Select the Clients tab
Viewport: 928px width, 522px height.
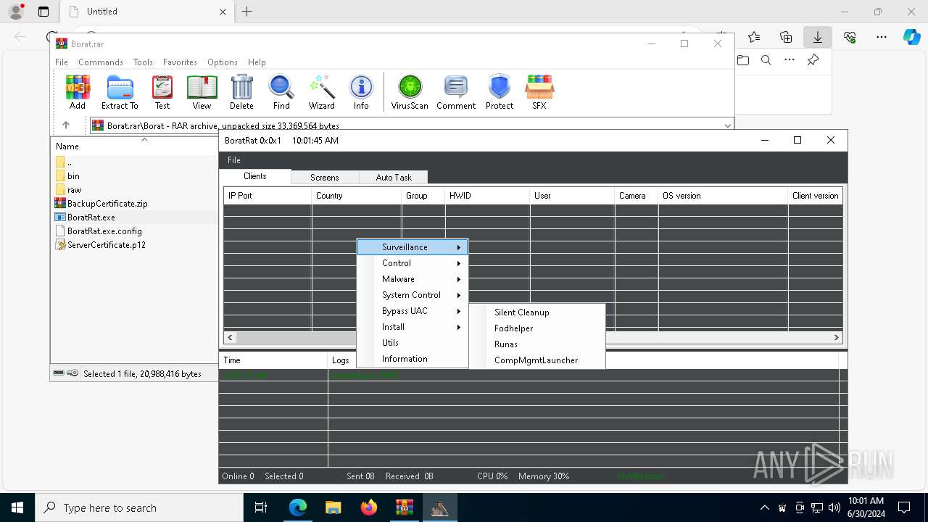tap(255, 176)
